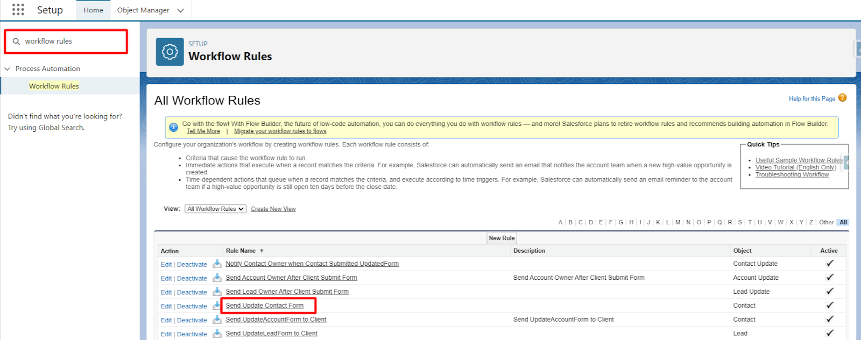Open Send UpdateAccountForm to Client rule
Screen dimensions: 861x340
(x=276, y=320)
